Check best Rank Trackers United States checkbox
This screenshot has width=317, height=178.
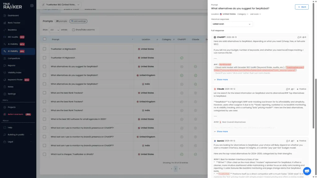(45, 93)
